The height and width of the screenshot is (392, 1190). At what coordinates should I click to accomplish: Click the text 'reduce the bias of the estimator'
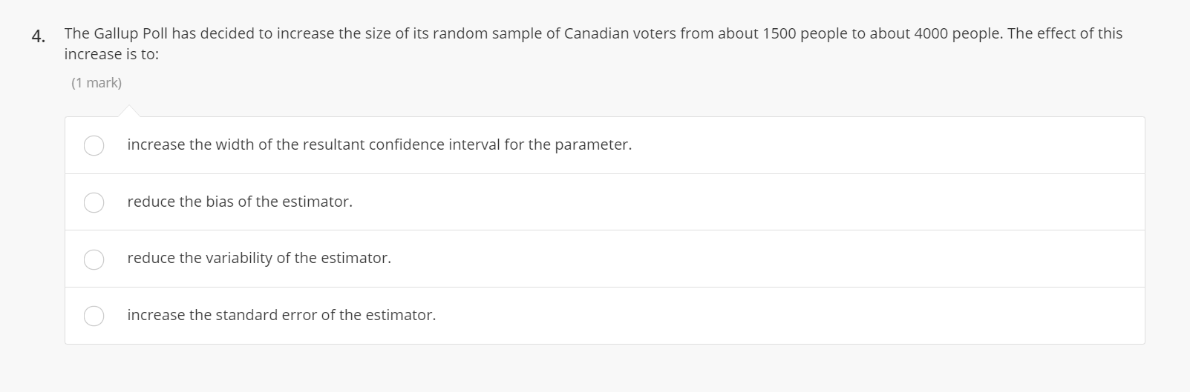click(x=239, y=202)
